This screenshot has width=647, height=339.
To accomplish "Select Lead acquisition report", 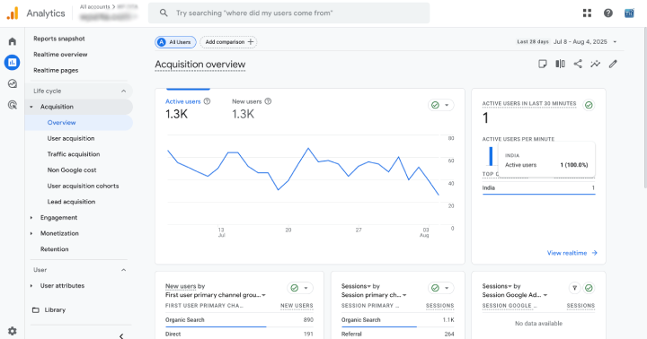I will (71, 202).
